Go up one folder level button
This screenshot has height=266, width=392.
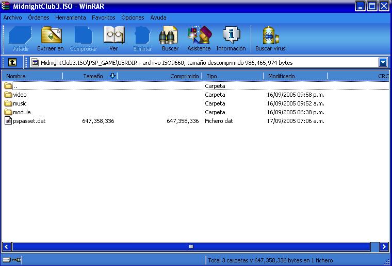[12, 62]
